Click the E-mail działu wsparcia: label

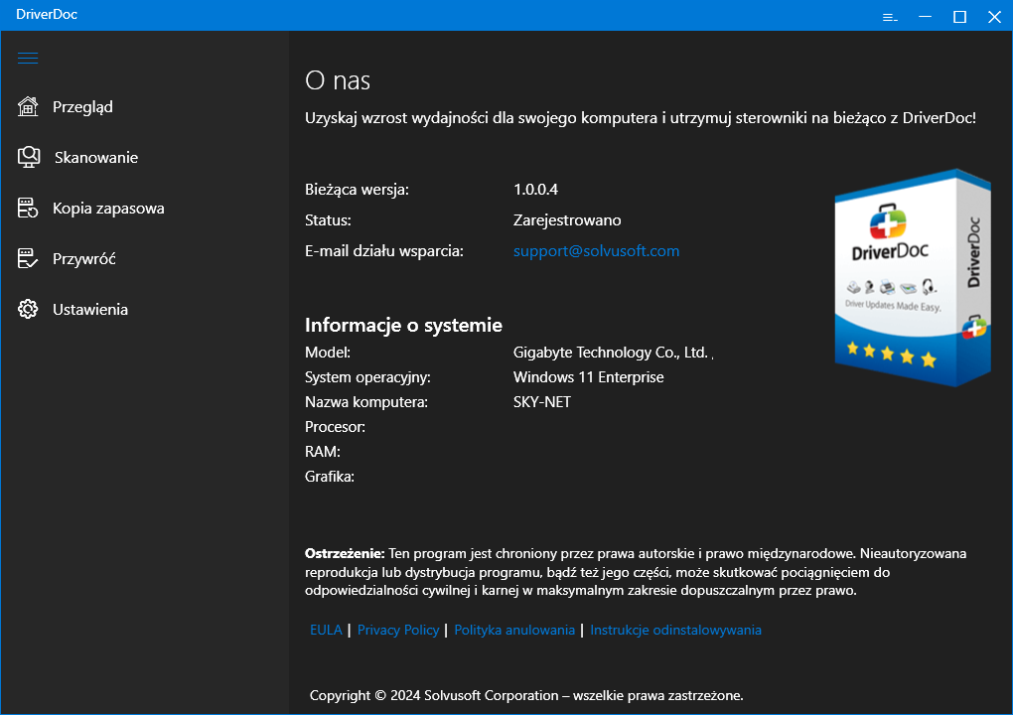click(x=384, y=250)
